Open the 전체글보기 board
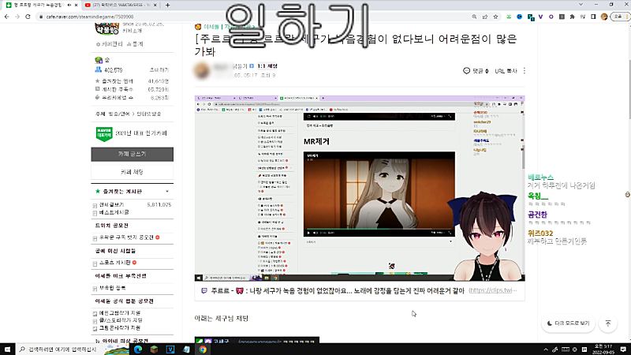The width and height of the screenshot is (631, 355). tap(111, 205)
